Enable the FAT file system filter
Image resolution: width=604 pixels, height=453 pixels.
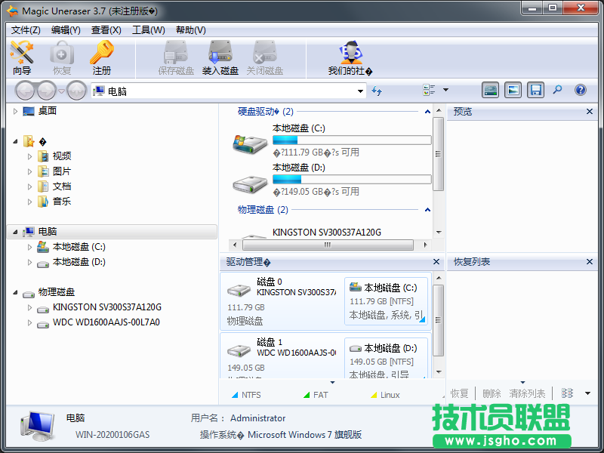[x=316, y=394]
